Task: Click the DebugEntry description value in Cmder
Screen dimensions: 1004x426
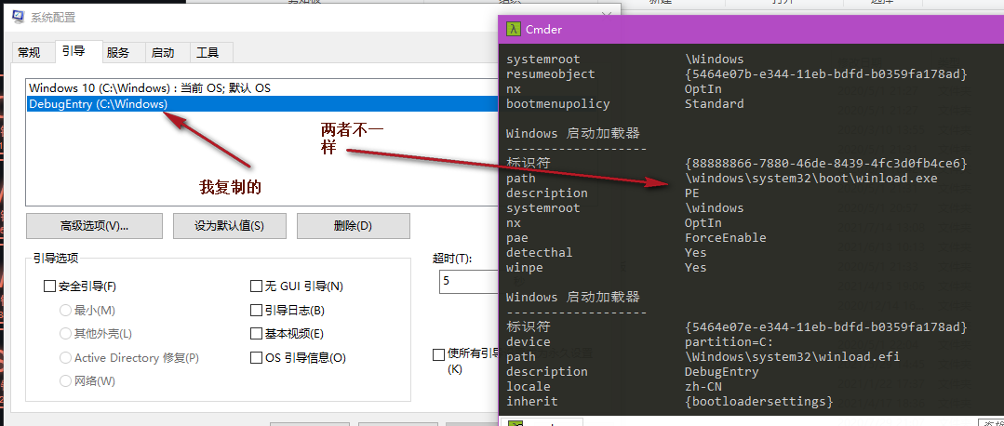Action: [722, 372]
